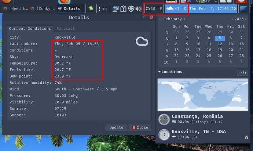This screenshot has width=253, height=151.
Task: Click the workspace switcher icon in panel
Action: [243, 9]
